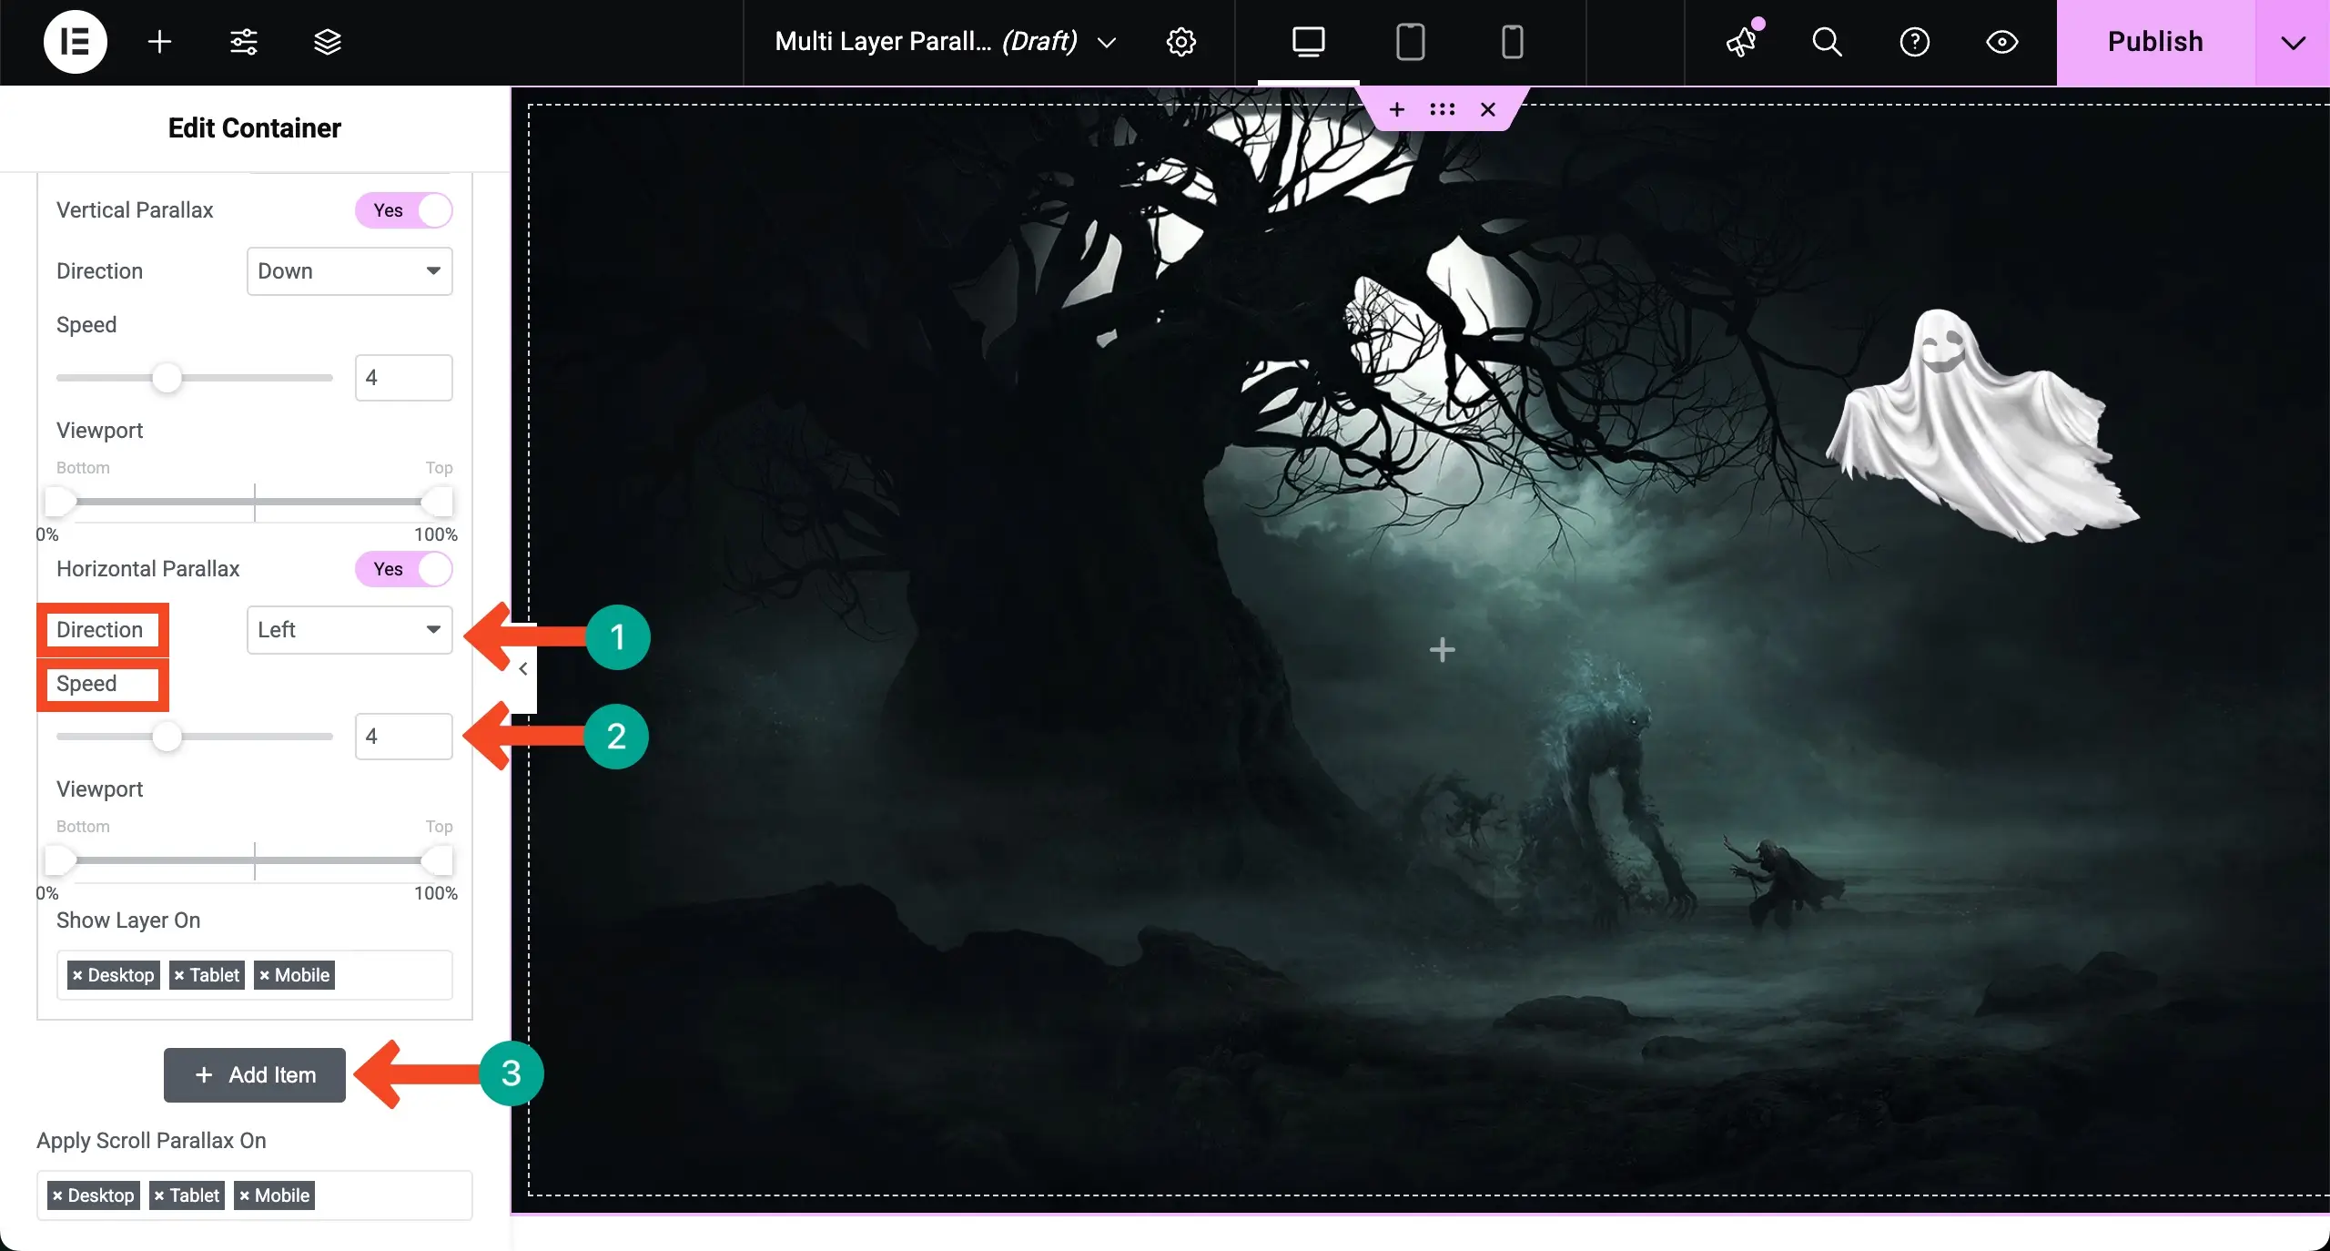The width and height of the screenshot is (2330, 1251).
Task: Click the Vertical Parallax label
Action: coord(135,210)
